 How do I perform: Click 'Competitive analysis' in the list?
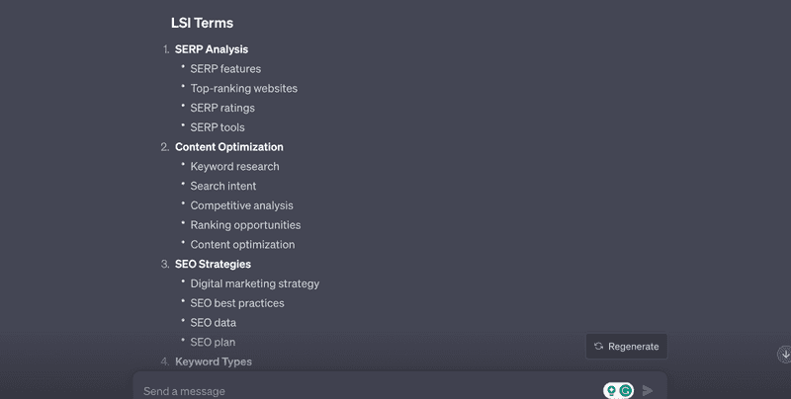click(x=241, y=205)
